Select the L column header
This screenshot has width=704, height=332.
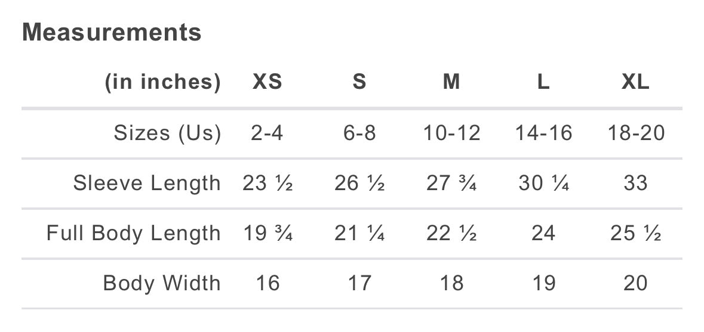543,82
